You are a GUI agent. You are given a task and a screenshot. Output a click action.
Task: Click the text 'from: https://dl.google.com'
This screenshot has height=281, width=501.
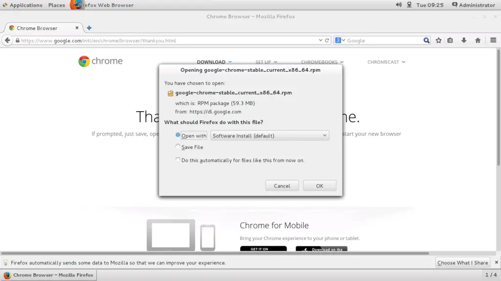[x=208, y=112]
